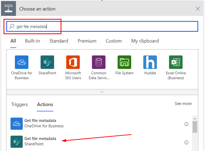
Task: Switch to the All tab
Action: click(x=13, y=41)
